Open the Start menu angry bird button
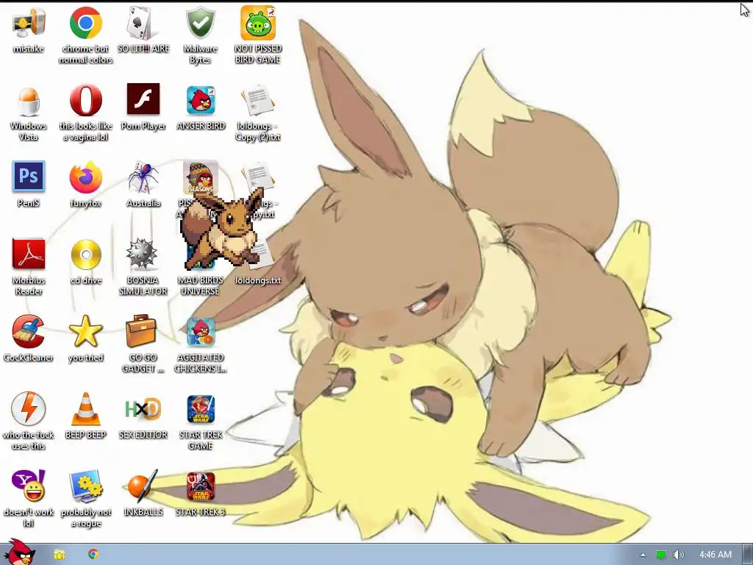753x565 pixels. (x=19, y=552)
